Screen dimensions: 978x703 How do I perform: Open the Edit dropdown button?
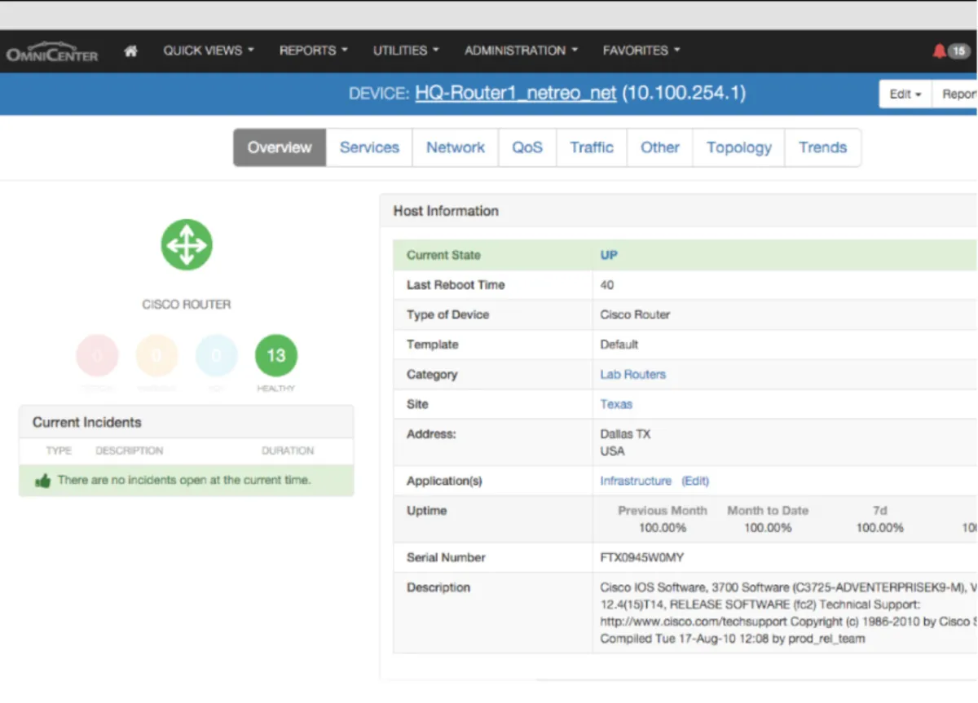pyautogui.click(x=905, y=94)
